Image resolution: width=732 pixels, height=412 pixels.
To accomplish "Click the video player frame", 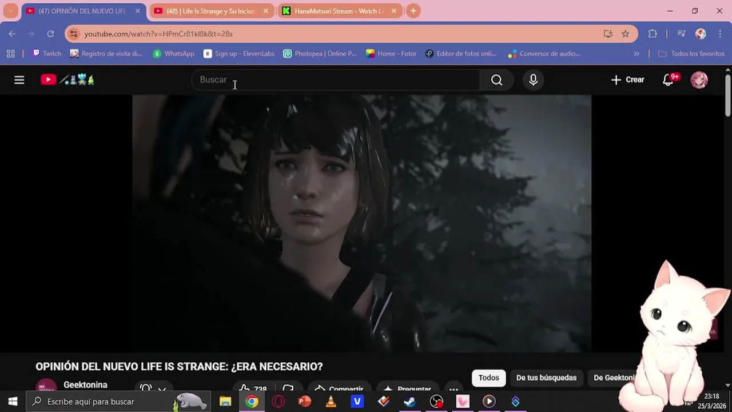I will 361,223.
